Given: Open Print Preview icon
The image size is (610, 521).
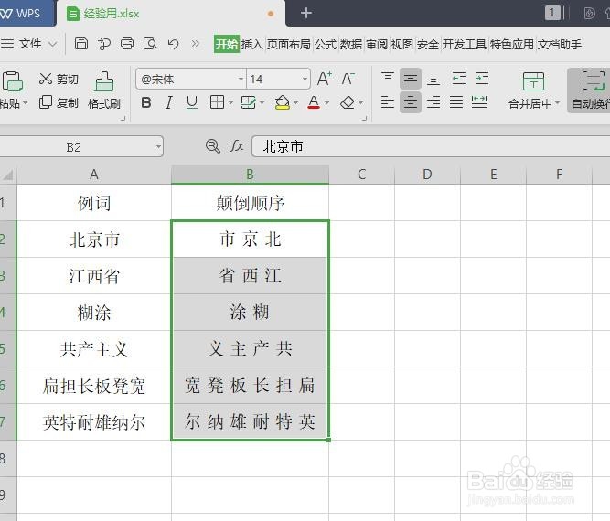Looking at the screenshot, I should pos(150,44).
